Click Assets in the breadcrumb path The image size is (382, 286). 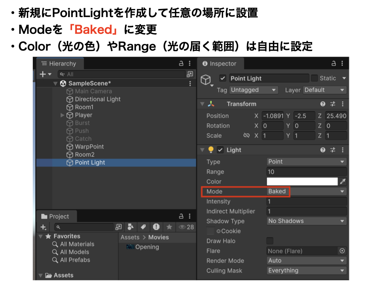click(130, 237)
